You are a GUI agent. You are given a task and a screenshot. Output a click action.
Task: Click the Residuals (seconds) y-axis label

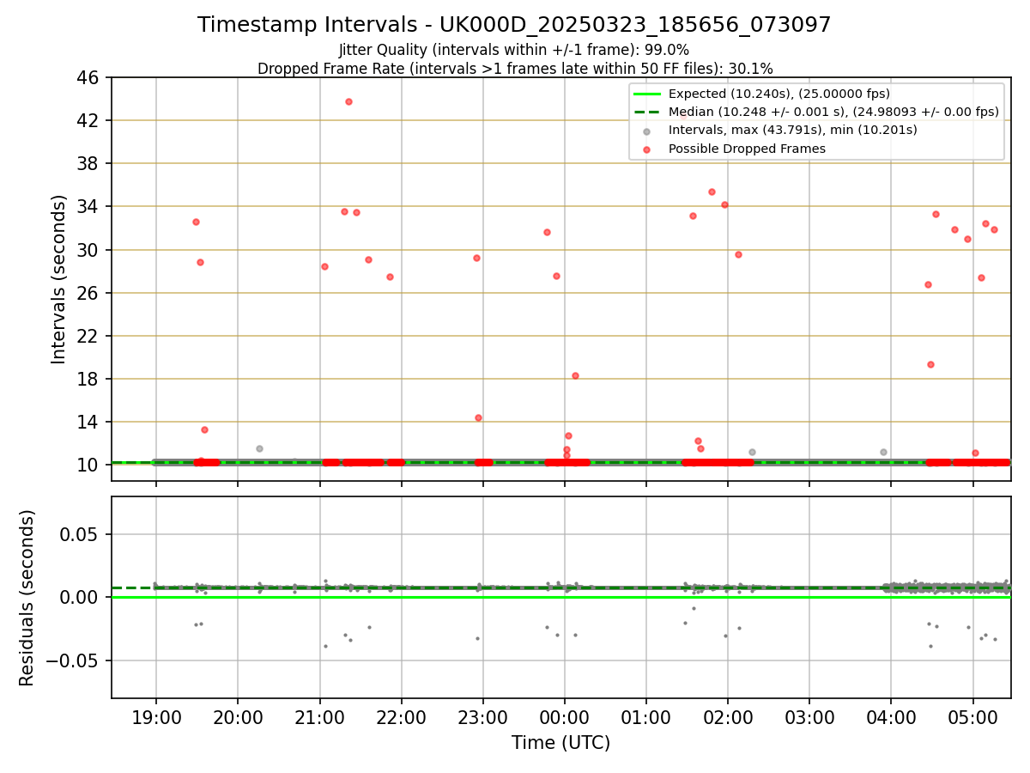click(x=27, y=598)
